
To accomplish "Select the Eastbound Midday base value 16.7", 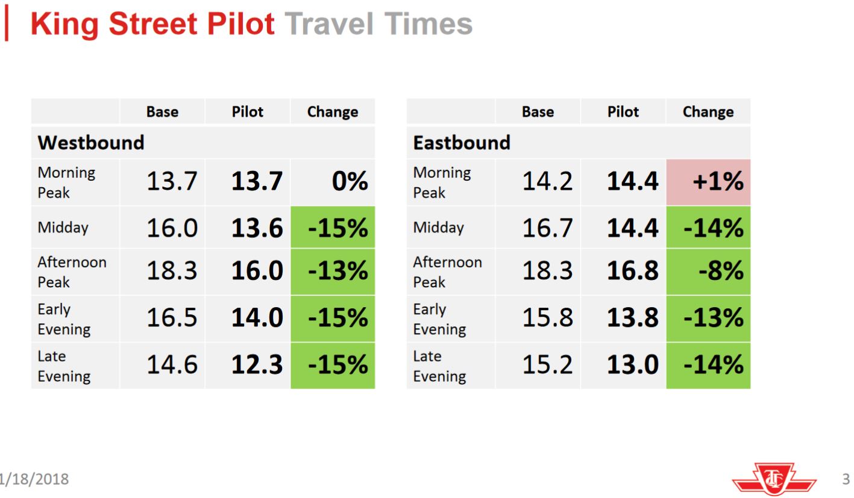I will click(547, 228).
